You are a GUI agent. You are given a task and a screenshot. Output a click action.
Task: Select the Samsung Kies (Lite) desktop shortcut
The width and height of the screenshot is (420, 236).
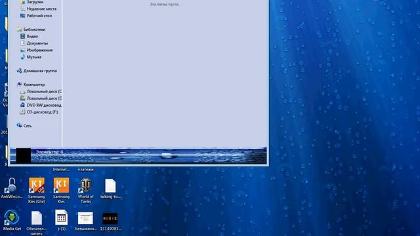(37, 191)
